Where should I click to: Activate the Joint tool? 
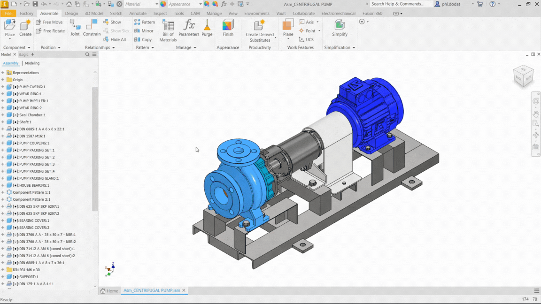click(75, 28)
